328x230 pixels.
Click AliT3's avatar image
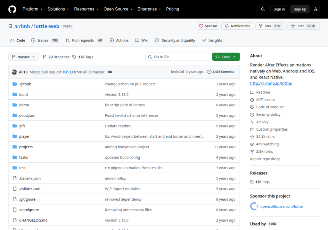(14, 72)
